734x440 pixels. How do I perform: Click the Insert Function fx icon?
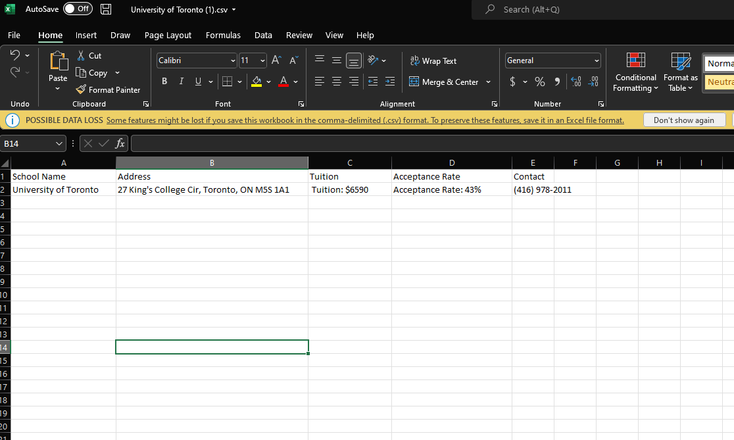pos(120,143)
